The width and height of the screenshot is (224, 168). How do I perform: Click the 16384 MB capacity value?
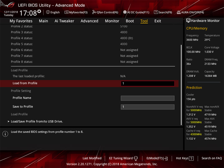(210, 76)
